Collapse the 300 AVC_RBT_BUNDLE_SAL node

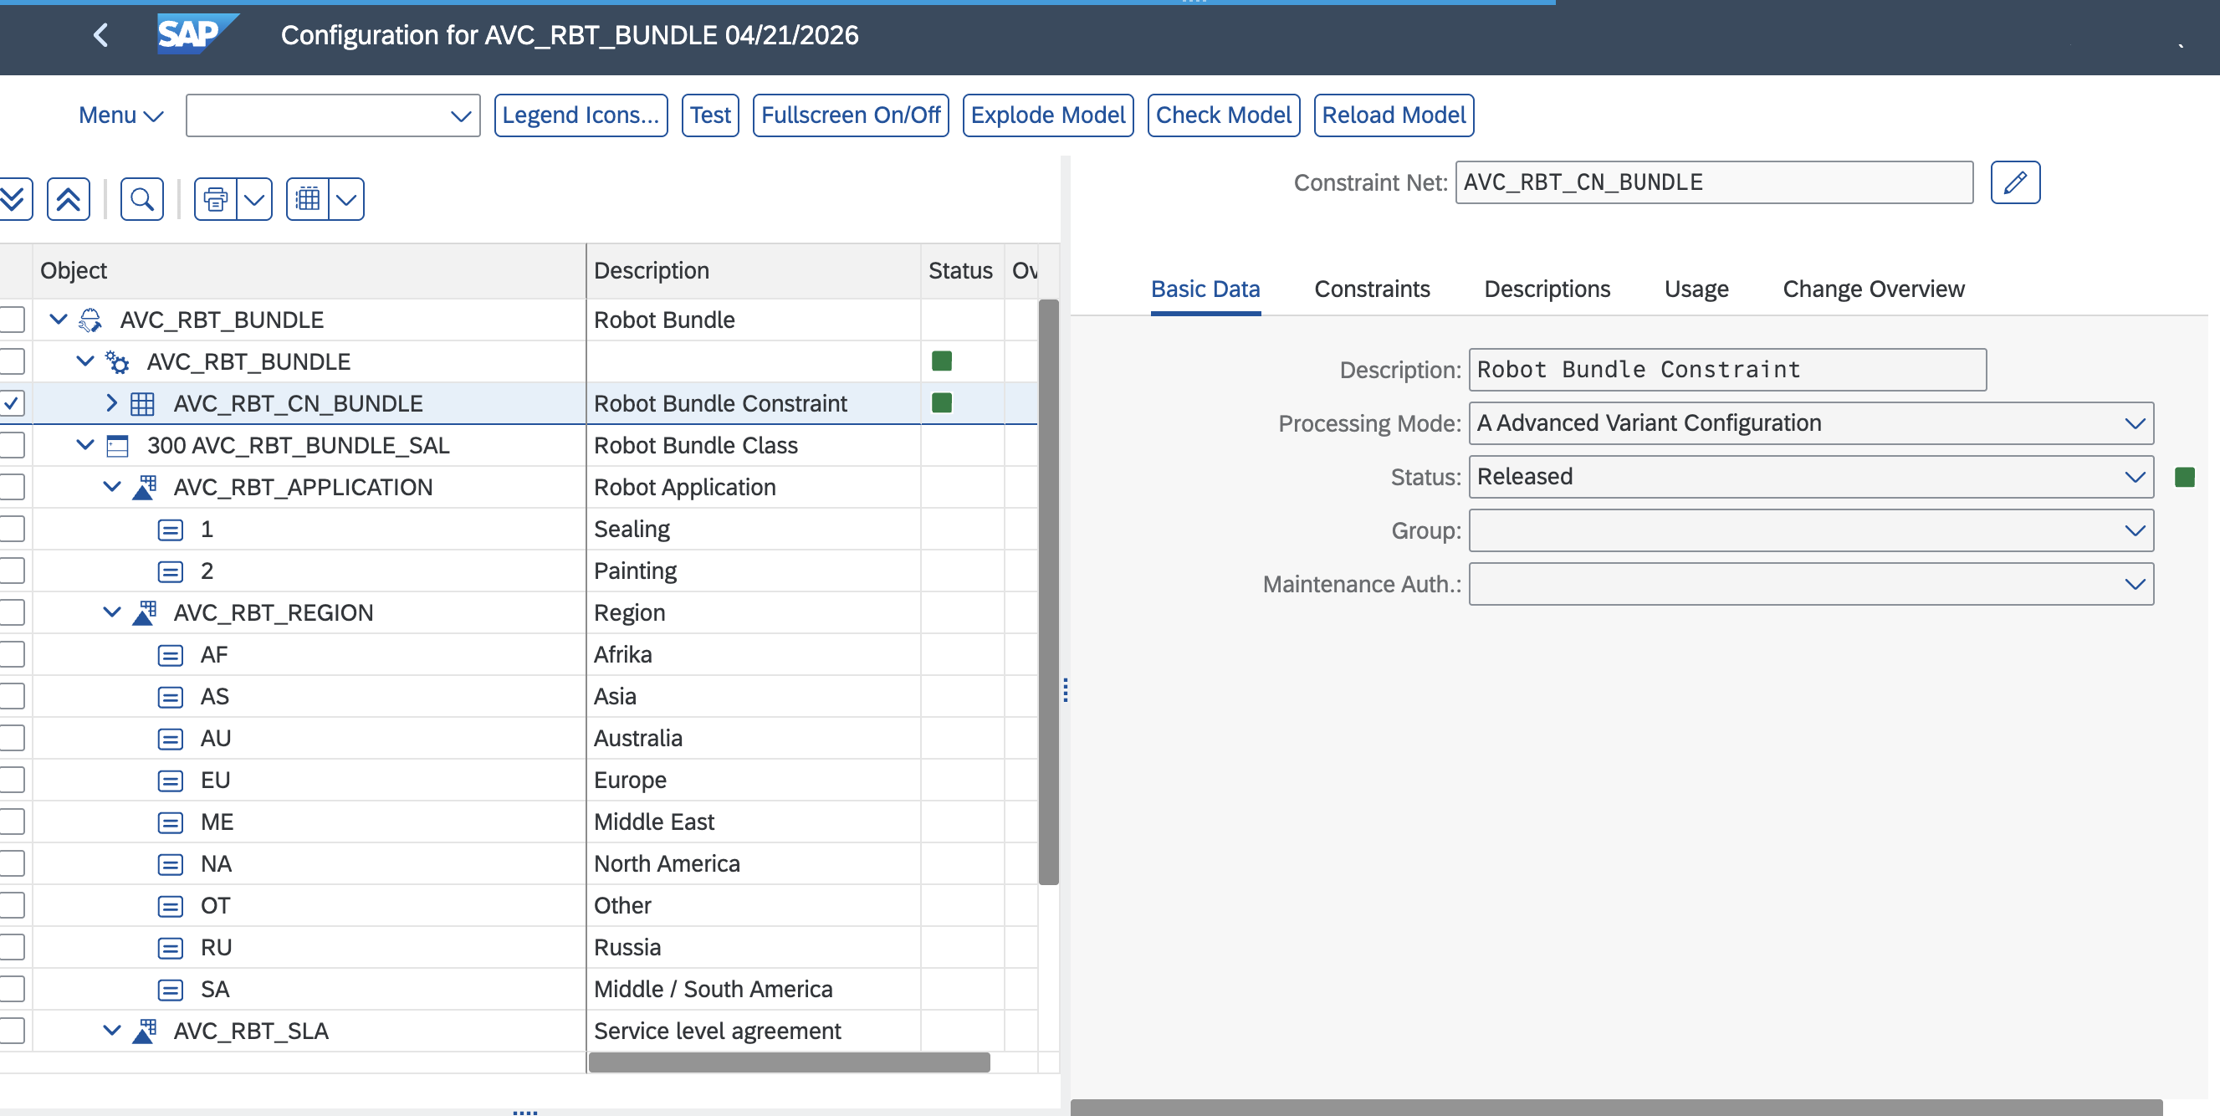[84, 446]
